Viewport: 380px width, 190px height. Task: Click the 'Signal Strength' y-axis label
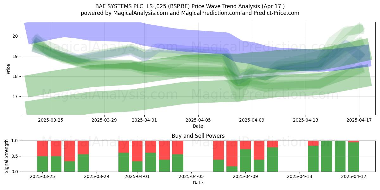click(7, 156)
